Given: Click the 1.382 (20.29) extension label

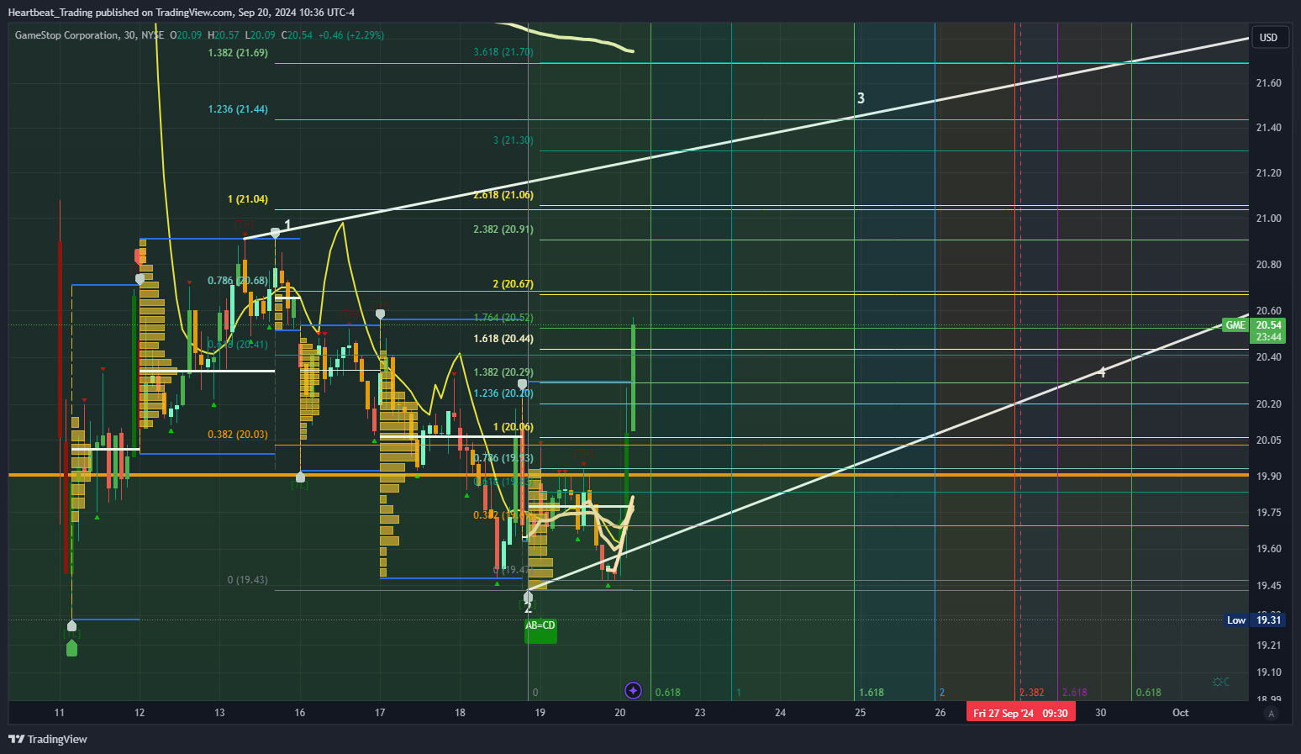Looking at the screenshot, I should point(503,372).
